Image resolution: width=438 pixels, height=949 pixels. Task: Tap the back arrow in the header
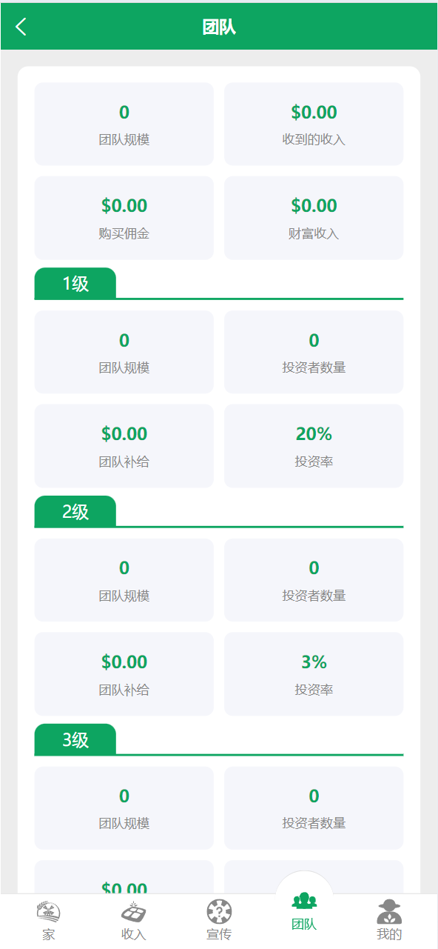[x=21, y=27]
